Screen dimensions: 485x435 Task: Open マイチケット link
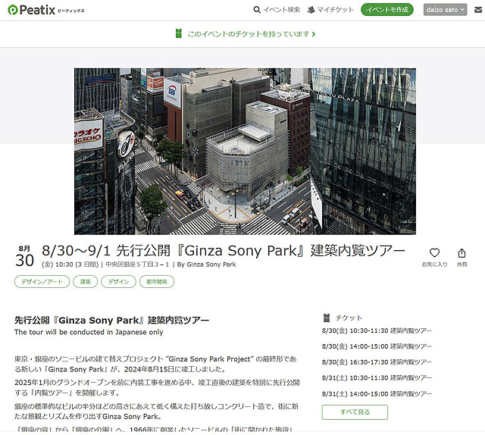[335, 10]
